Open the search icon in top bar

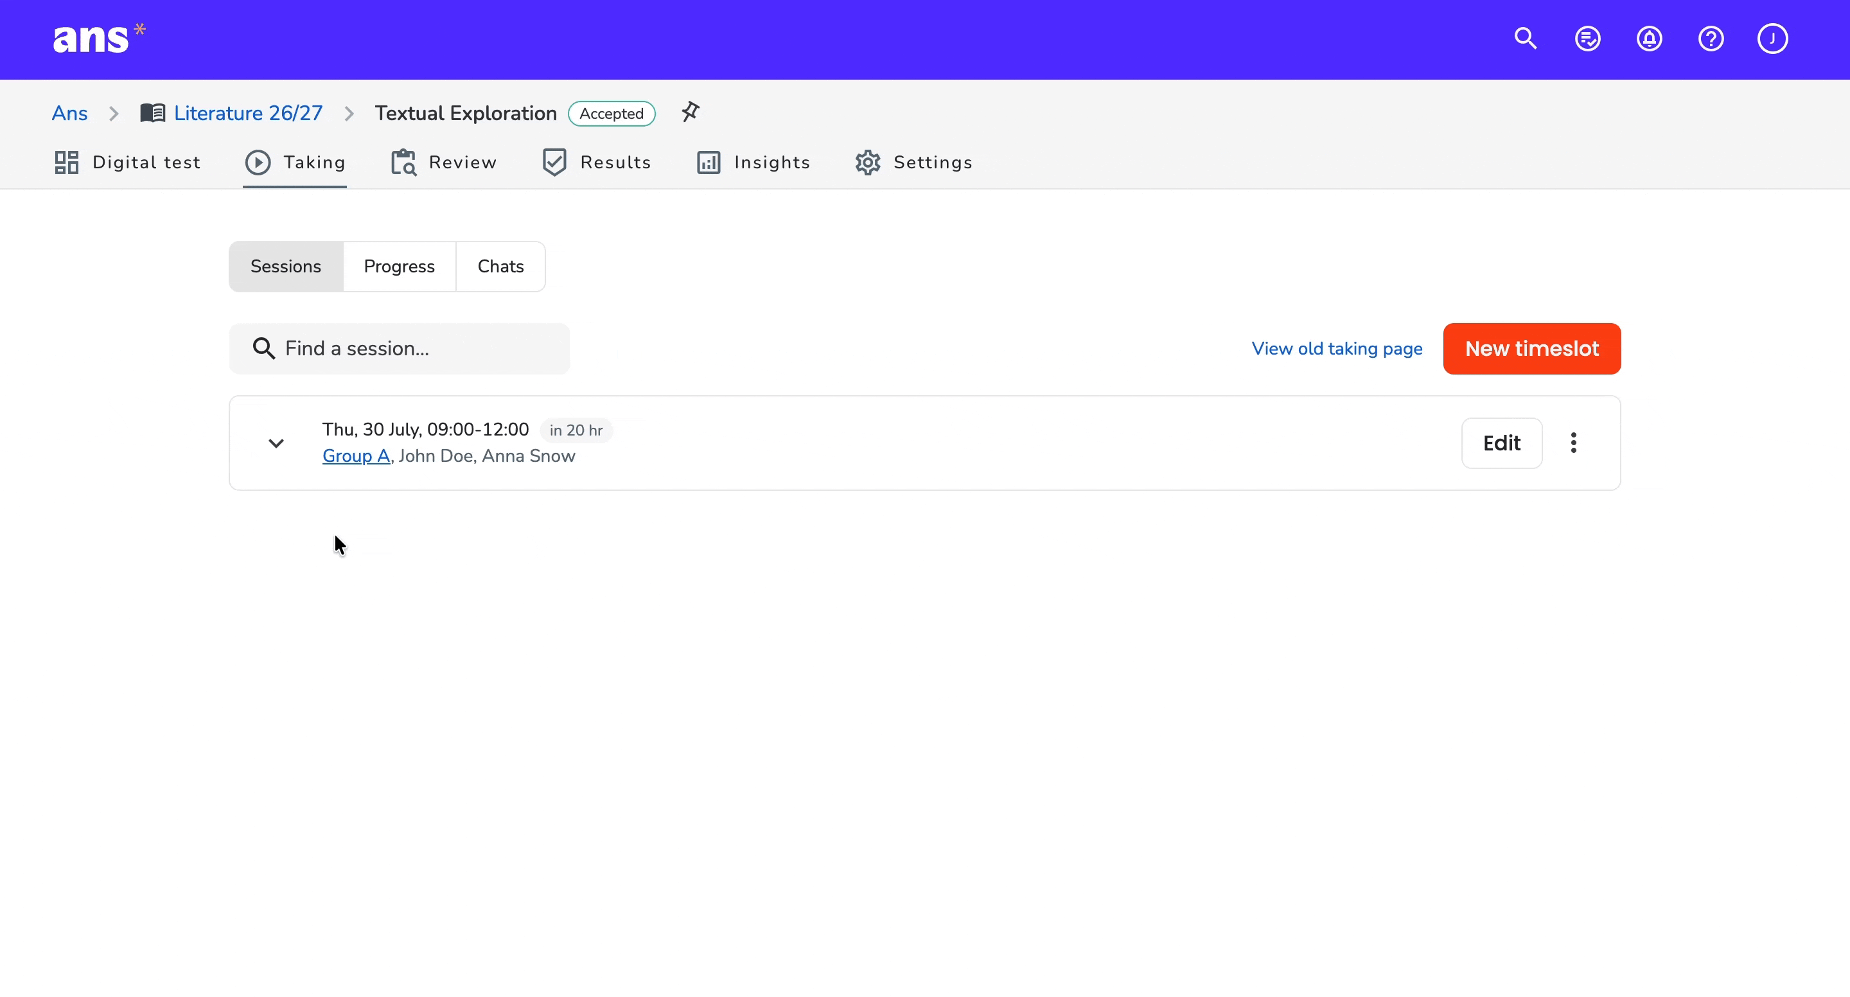coord(1526,38)
